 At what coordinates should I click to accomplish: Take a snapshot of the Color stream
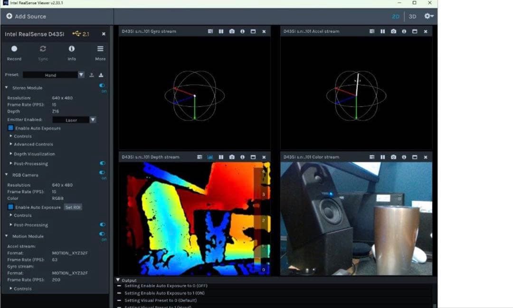(x=394, y=157)
